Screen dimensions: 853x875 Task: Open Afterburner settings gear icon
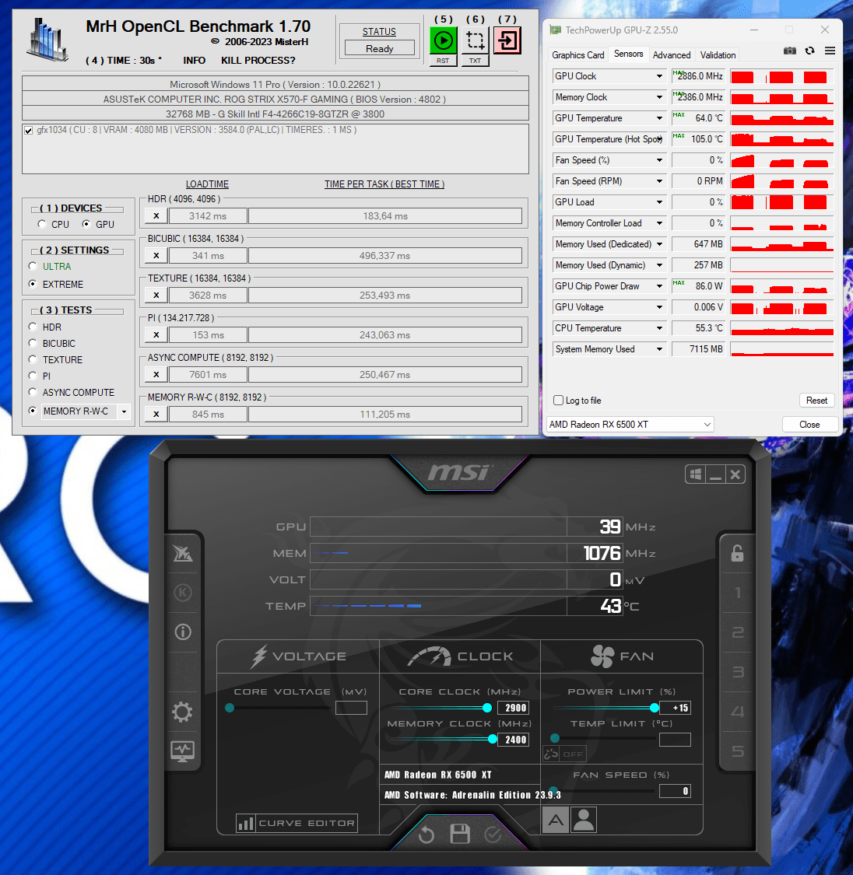click(x=183, y=712)
